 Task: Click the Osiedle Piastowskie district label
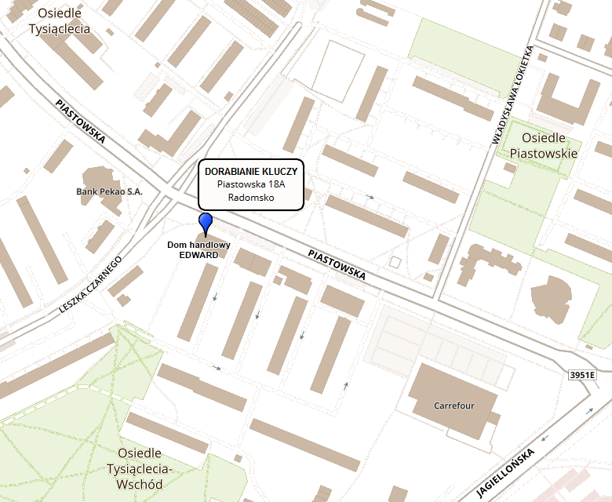[544, 146]
